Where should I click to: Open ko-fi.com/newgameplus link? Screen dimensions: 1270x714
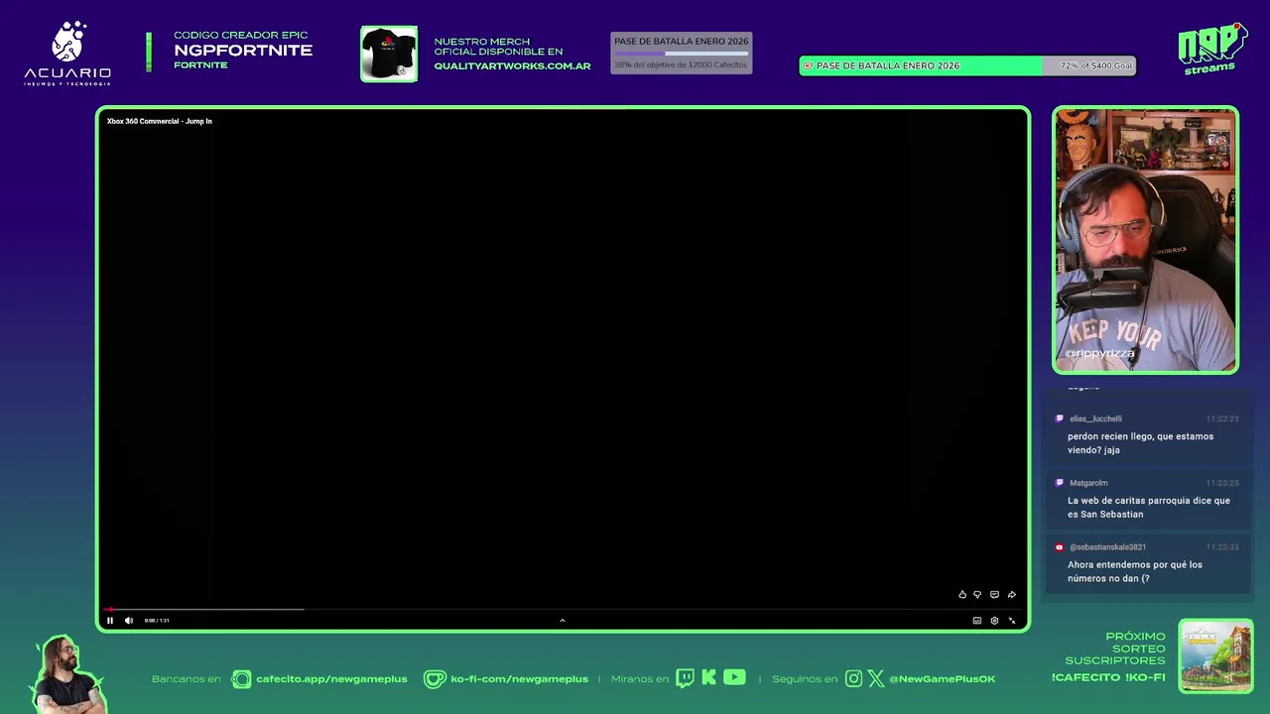pos(519,679)
